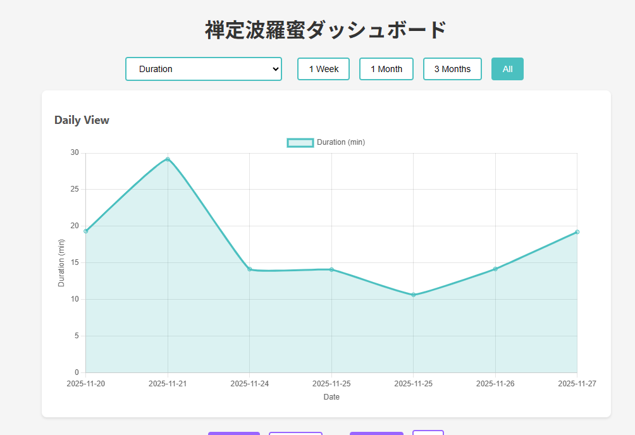
Task: Click the Daily View heading
Action: click(82, 120)
